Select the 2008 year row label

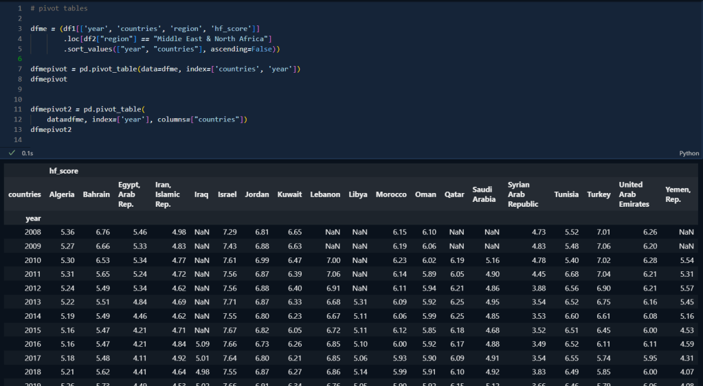pos(33,232)
